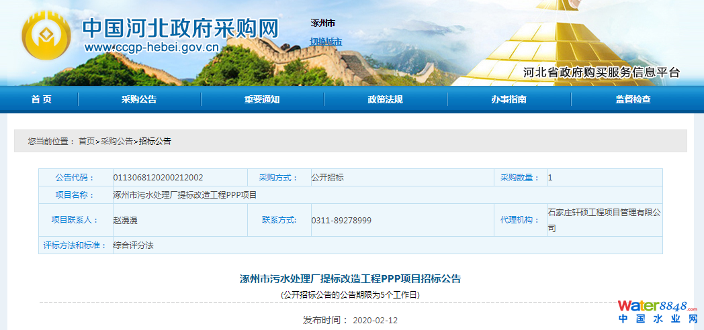Open the 首页 navigation menu item
The image size is (704, 330).
click(x=41, y=99)
